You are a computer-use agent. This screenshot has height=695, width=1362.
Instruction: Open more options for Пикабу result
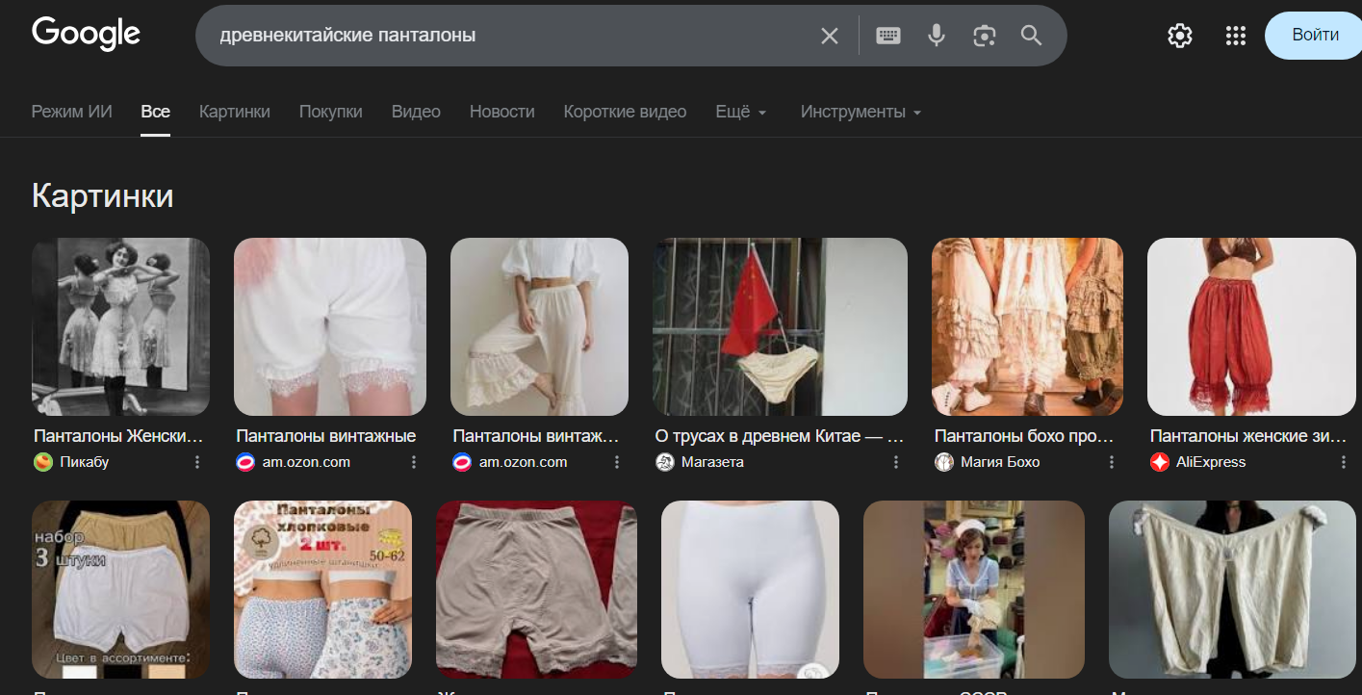tap(197, 462)
